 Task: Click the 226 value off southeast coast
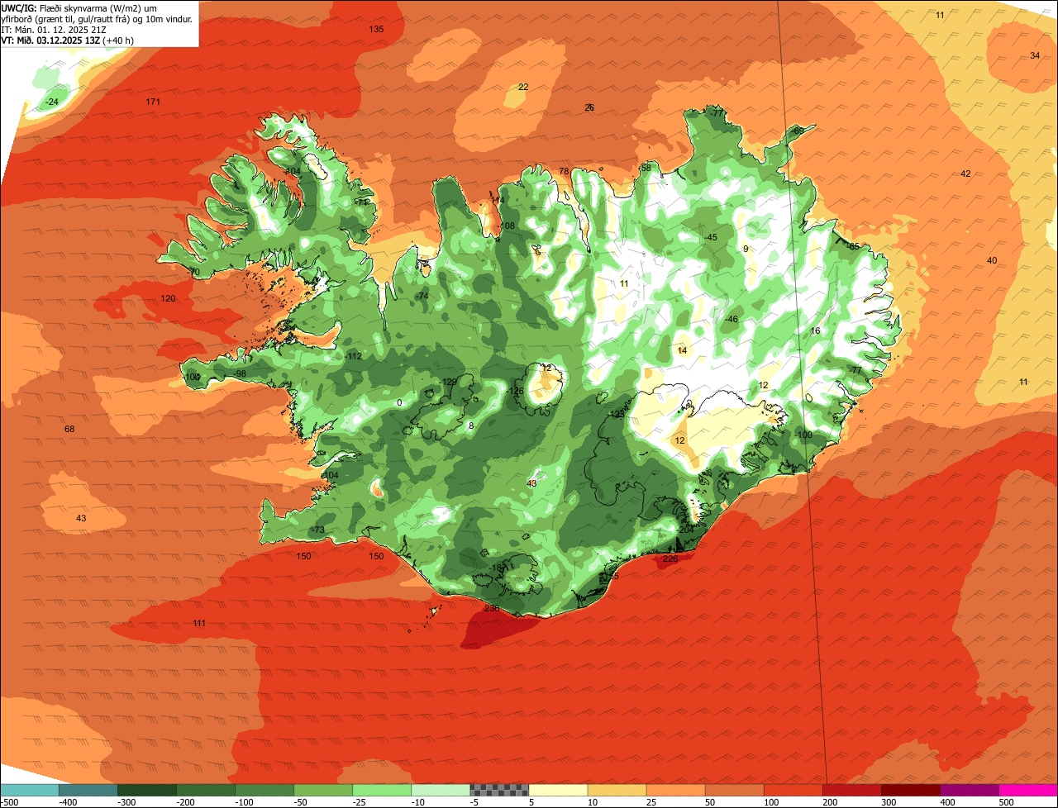[670, 558]
